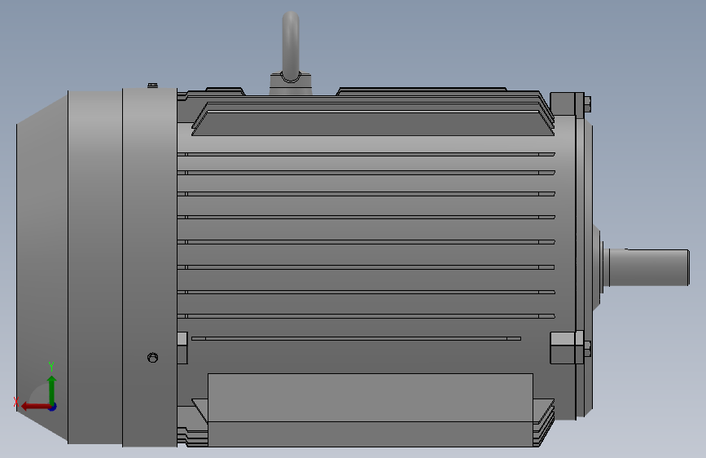Select the rectangular mounting foot block at bottom
The width and height of the screenshot is (706, 458).
[x=371, y=410]
